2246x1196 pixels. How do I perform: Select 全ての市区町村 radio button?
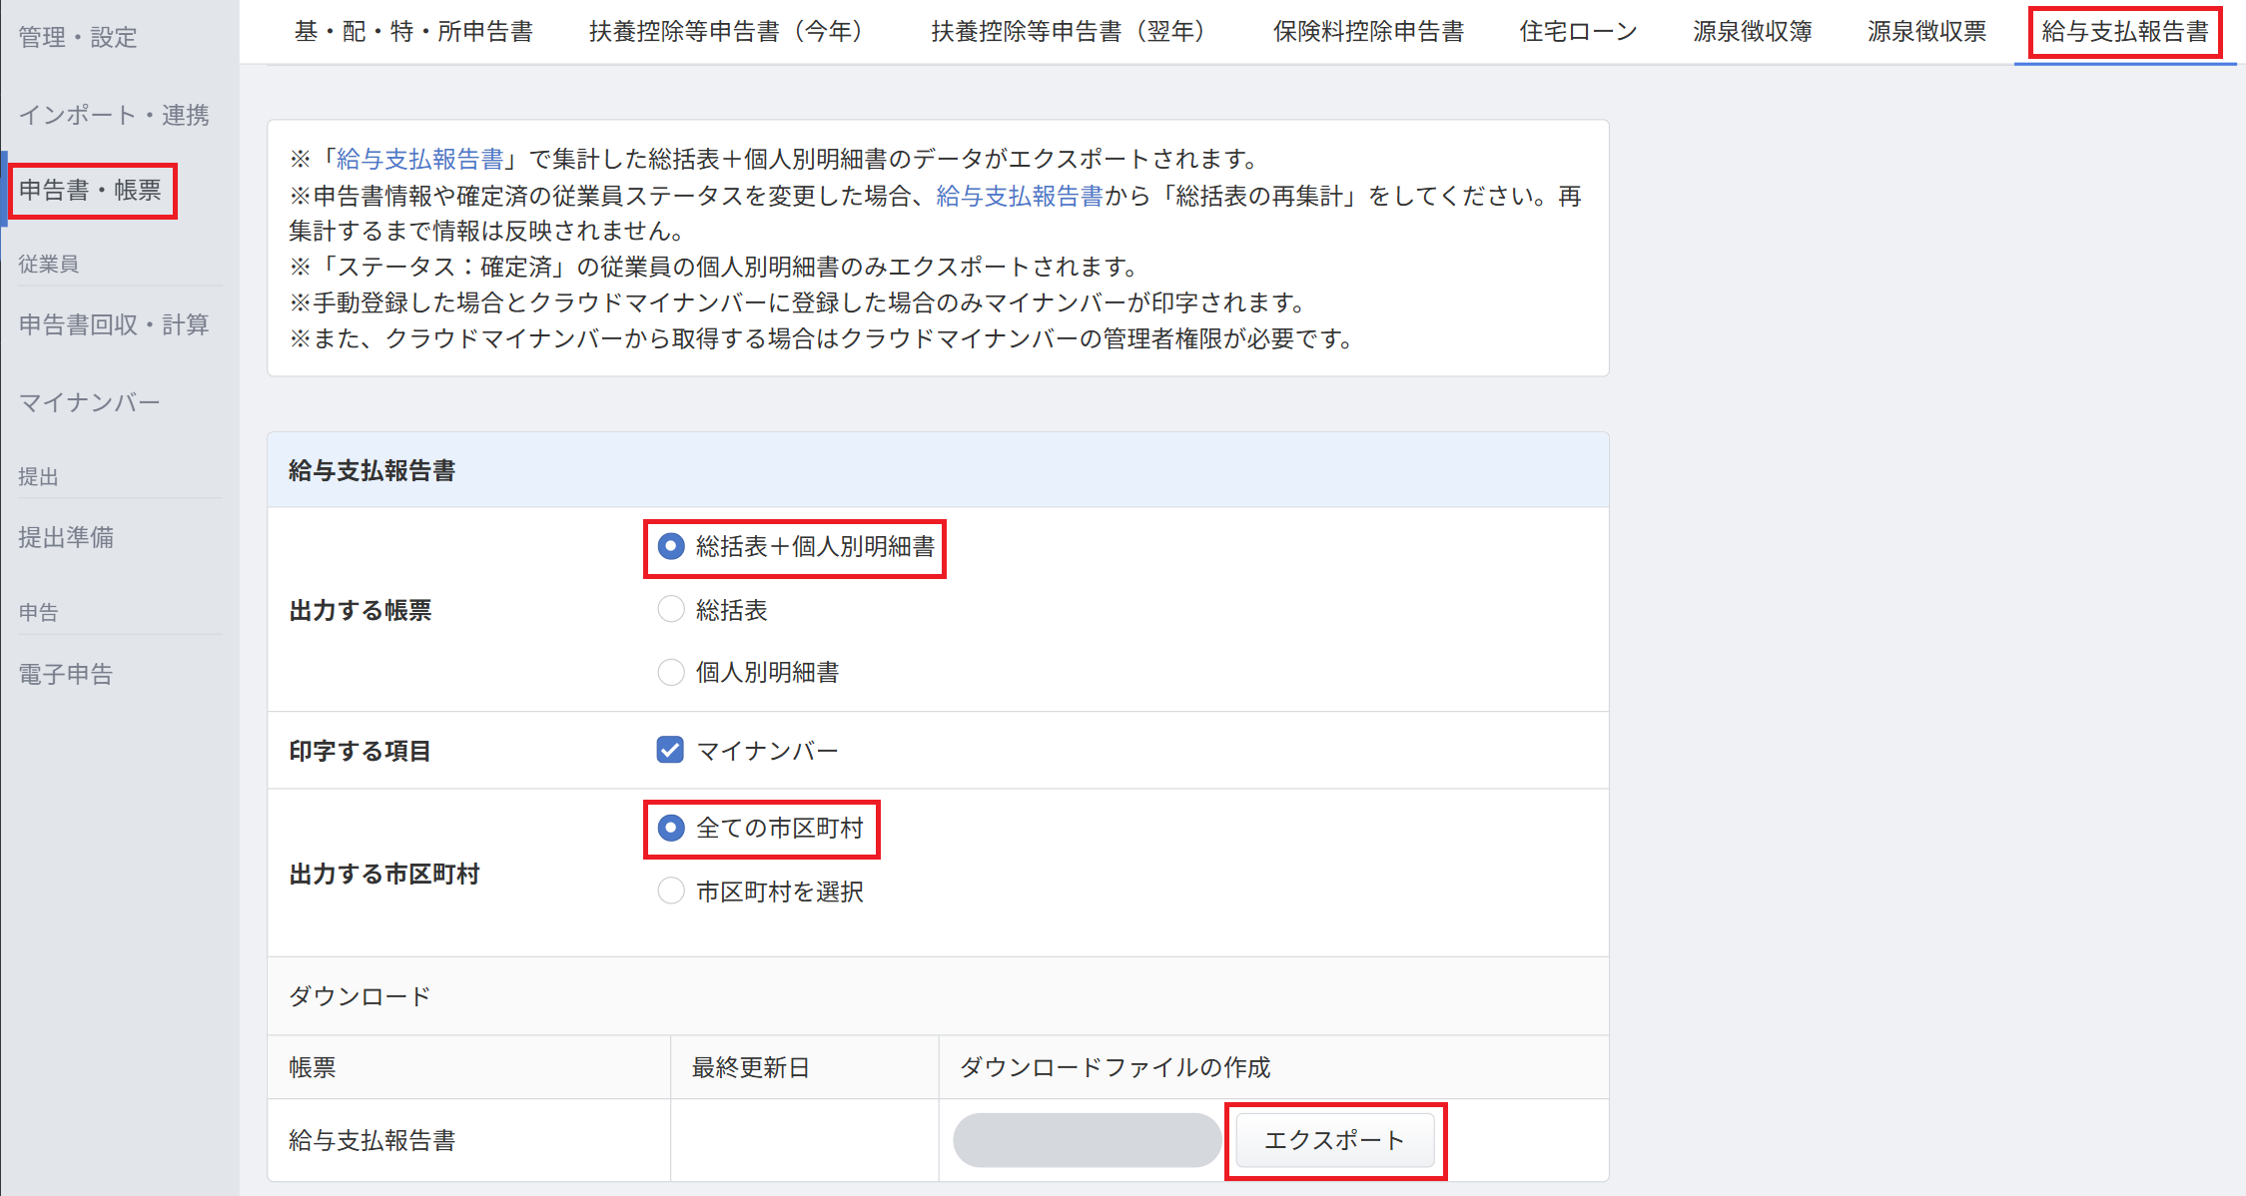(x=671, y=828)
